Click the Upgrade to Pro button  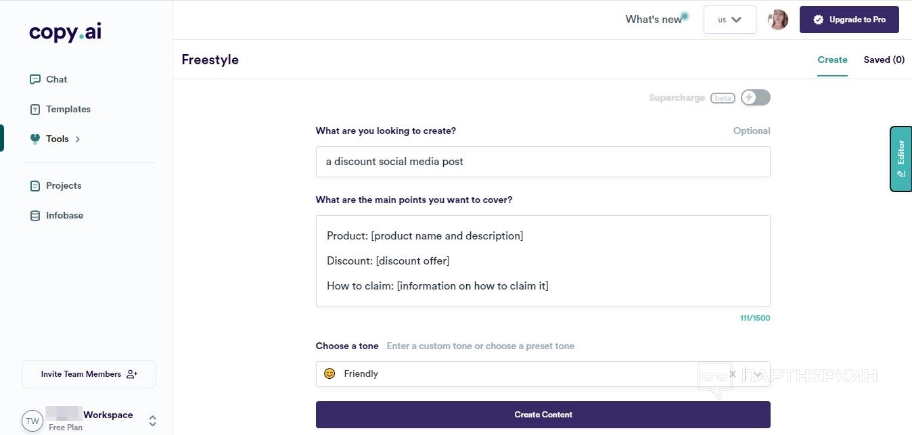[849, 20]
